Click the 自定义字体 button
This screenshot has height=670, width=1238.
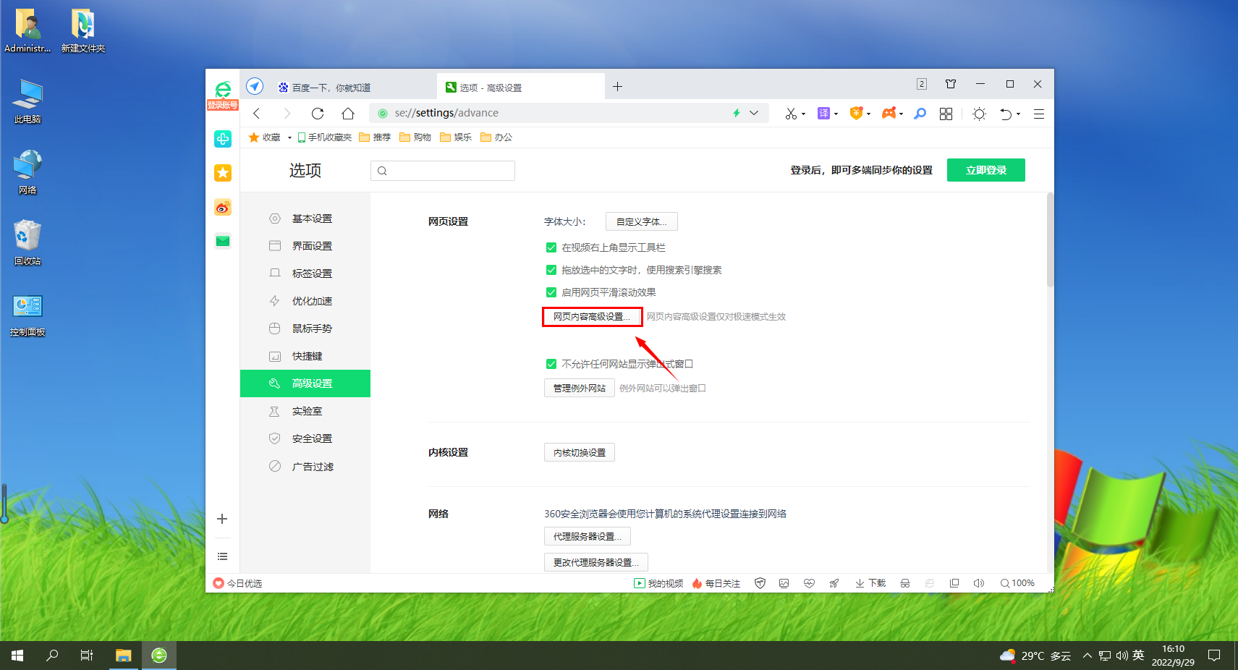[x=642, y=221]
